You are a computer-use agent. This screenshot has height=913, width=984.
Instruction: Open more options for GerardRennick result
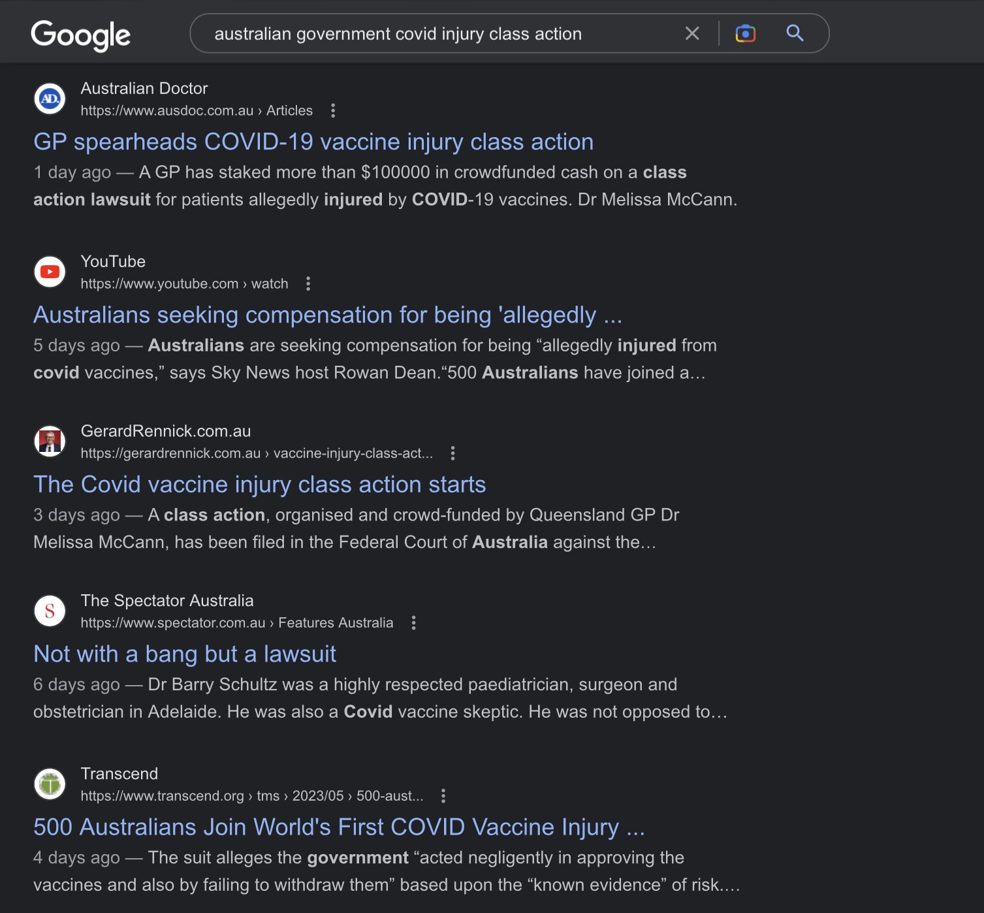pos(452,453)
